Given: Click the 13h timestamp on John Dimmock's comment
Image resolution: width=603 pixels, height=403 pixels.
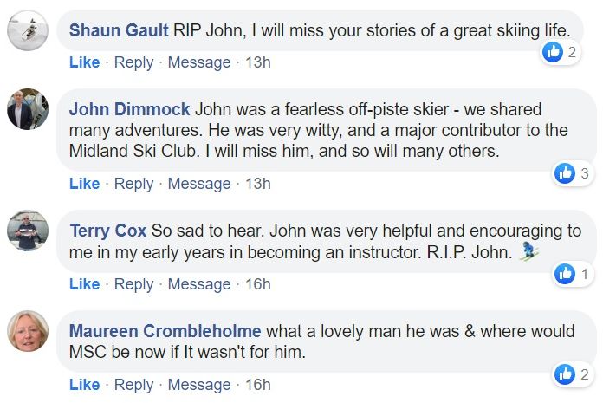Looking at the screenshot, I should click(x=258, y=184).
